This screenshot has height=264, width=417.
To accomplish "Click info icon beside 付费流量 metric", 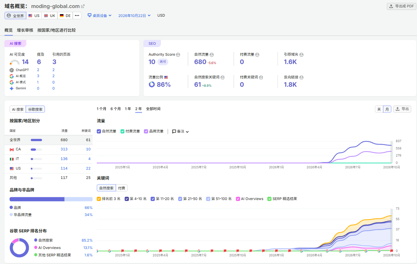I will pyautogui.click(x=257, y=55).
